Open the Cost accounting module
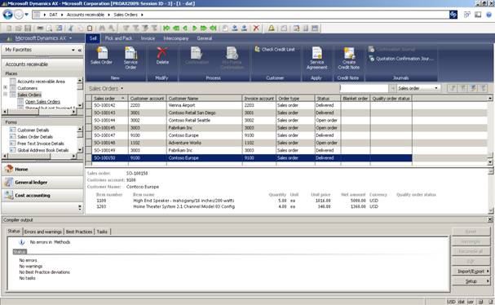Screen dimensions: 495x305 pos(42,196)
